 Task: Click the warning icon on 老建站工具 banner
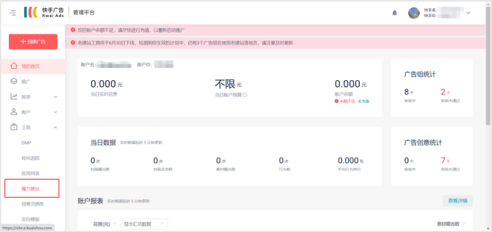tap(73, 43)
